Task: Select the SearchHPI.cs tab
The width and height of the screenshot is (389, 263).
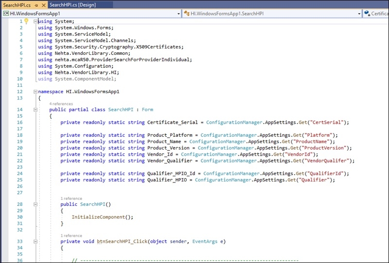Action: (17, 5)
